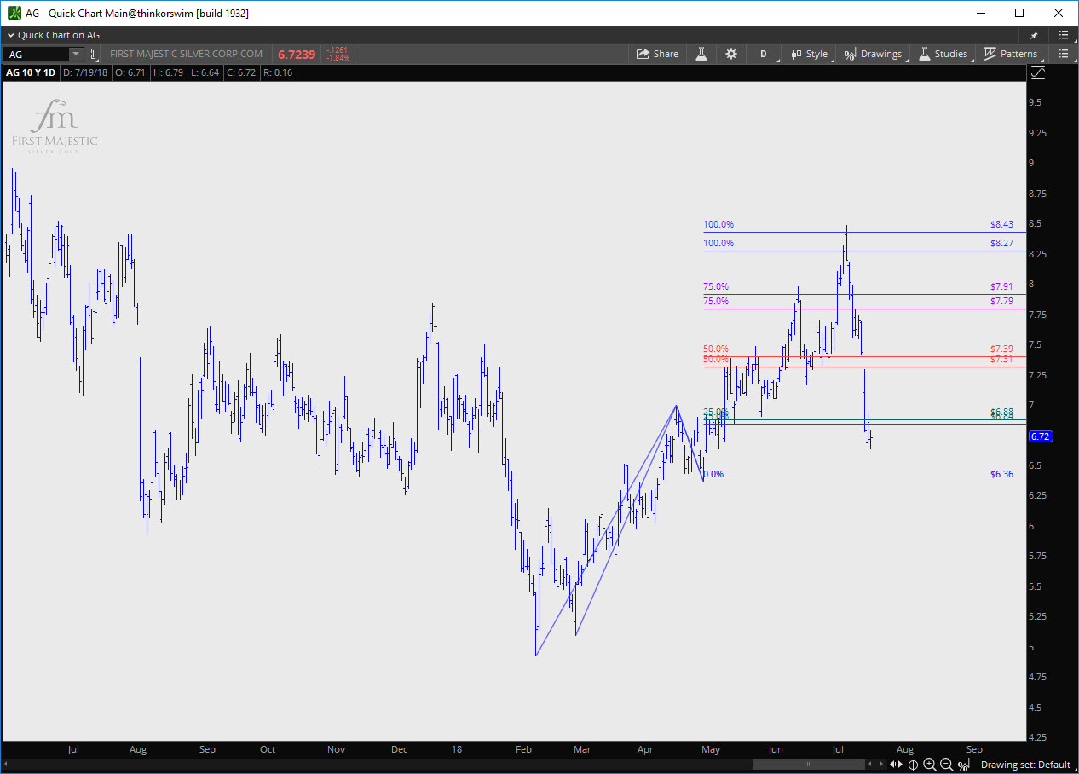Open the Studies menu
This screenshot has height=774, width=1079.
click(x=943, y=54)
